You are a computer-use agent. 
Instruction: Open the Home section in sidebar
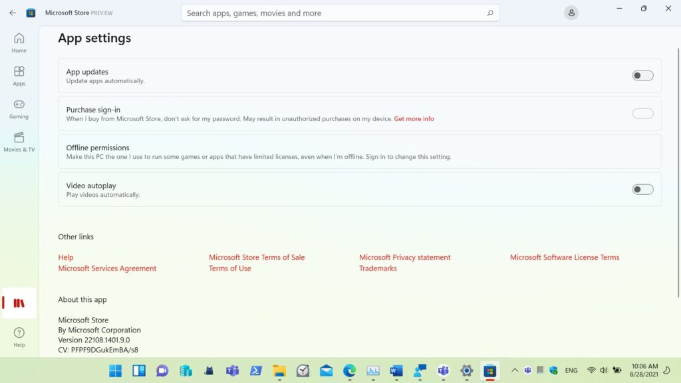19,43
